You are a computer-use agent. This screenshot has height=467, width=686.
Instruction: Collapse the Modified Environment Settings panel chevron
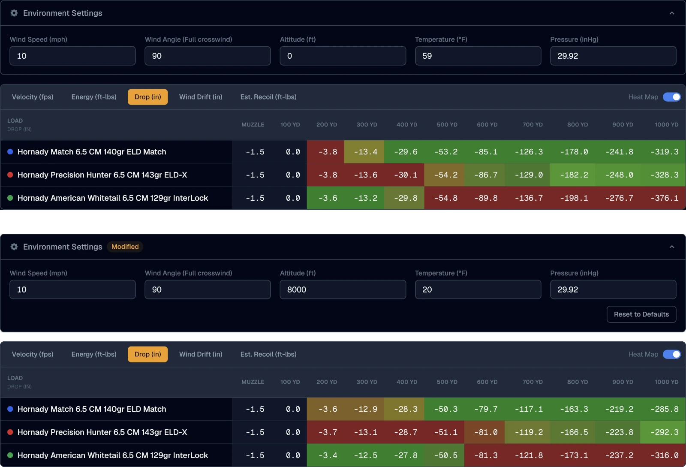pyautogui.click(x=672, y=247)
